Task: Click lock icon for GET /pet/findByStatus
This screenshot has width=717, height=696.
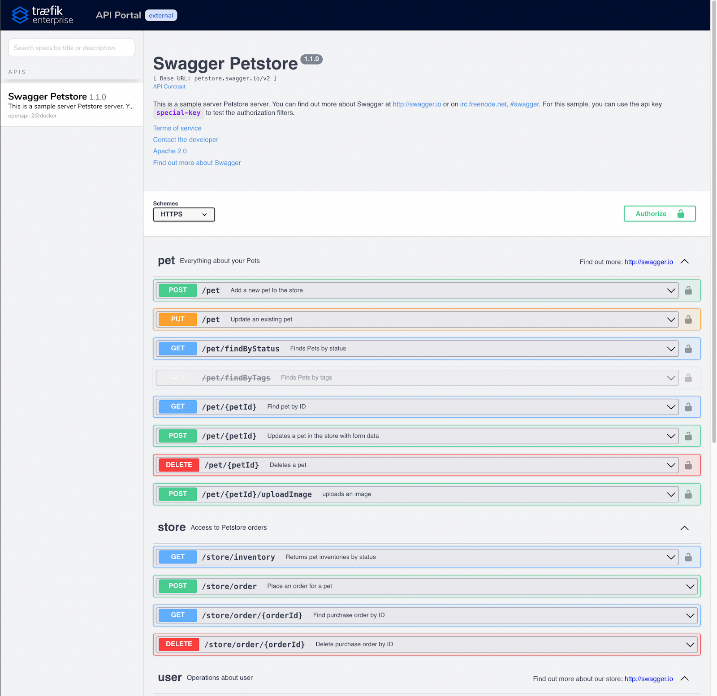Action: [688, 349]
